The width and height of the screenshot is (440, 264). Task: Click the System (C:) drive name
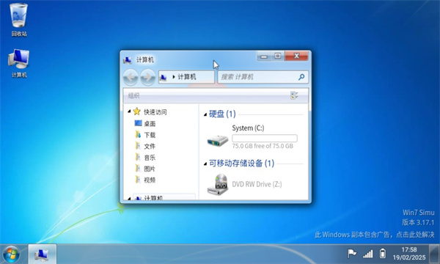[248, 128]
